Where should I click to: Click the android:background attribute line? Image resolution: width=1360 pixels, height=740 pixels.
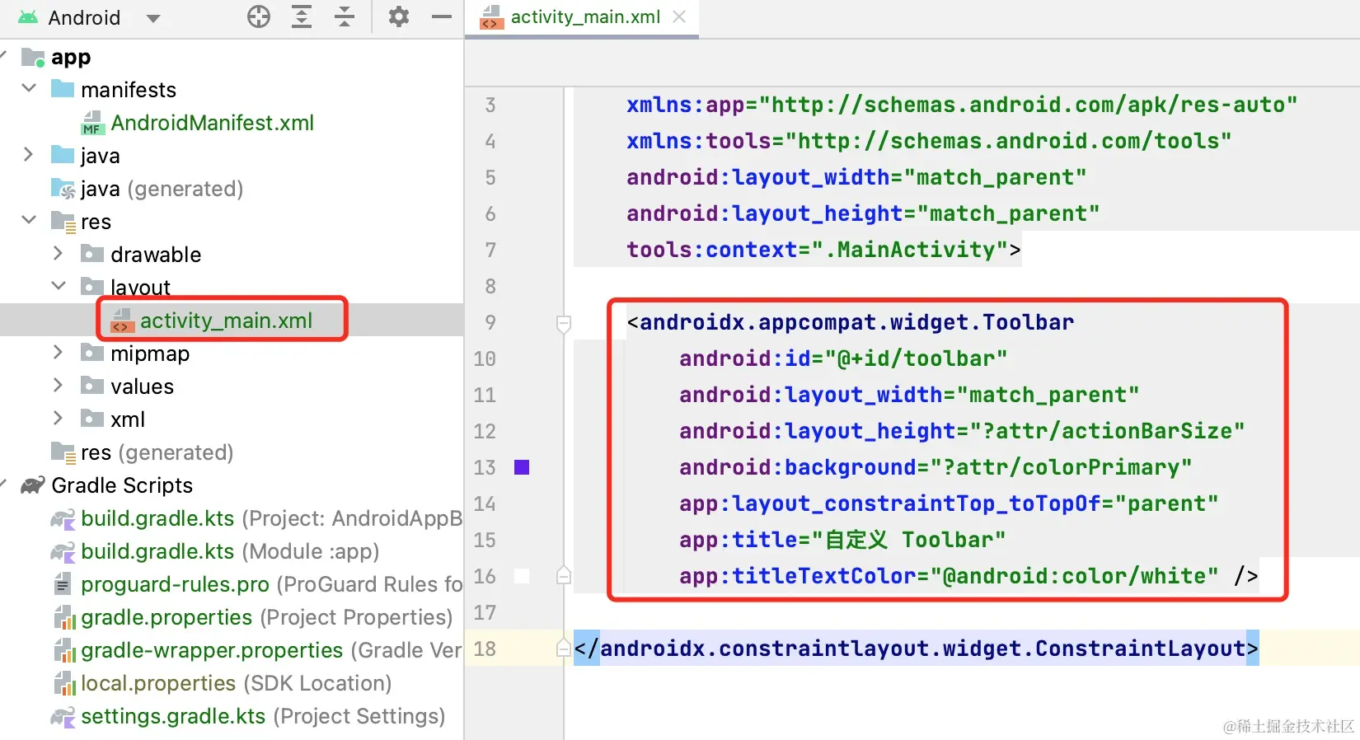[x=936, y=467]
